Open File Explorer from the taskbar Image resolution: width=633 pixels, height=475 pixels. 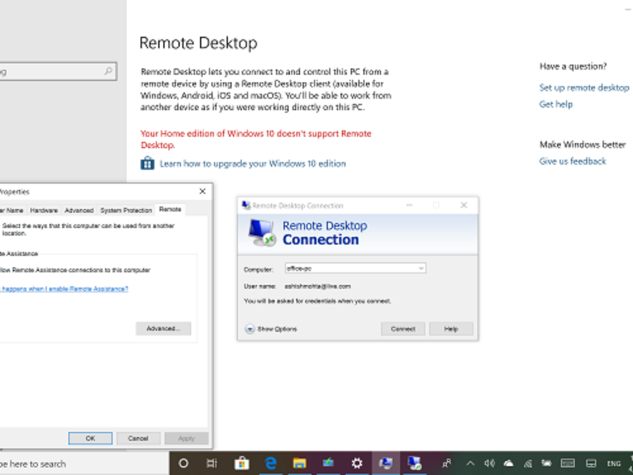pos(300,463)
